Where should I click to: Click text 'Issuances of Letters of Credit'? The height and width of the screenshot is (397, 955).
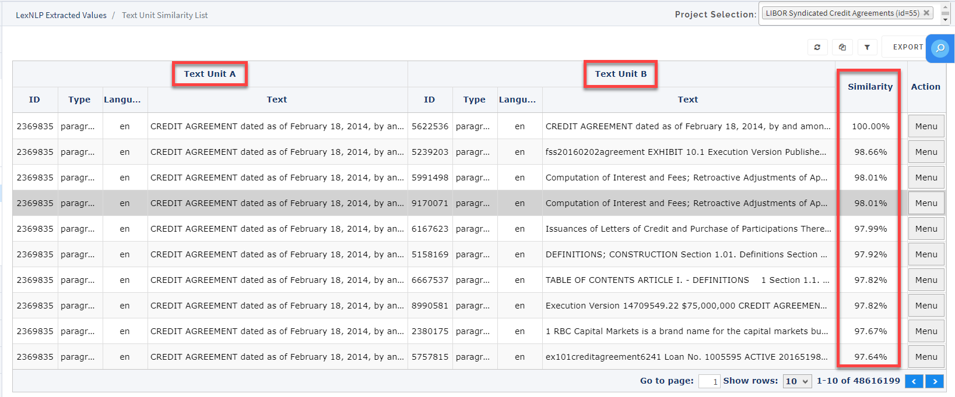click(688, 229)
